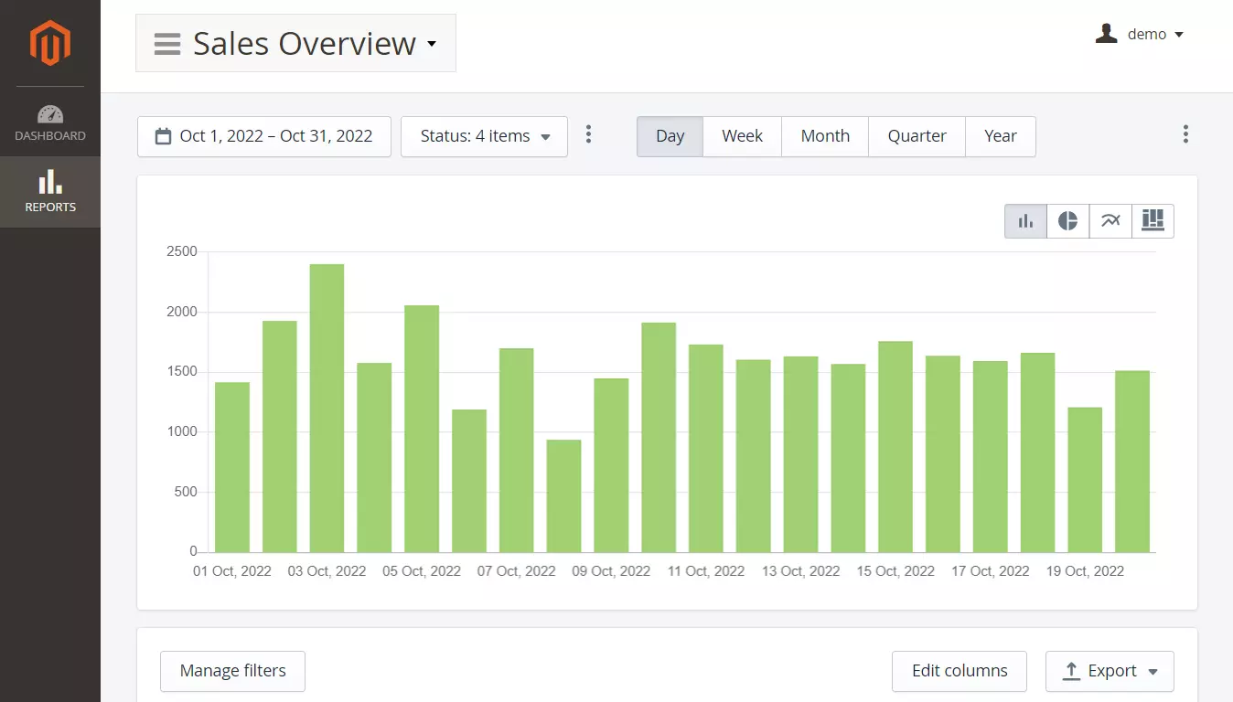Select the Year grouping tab

(x=1000, y=136)
